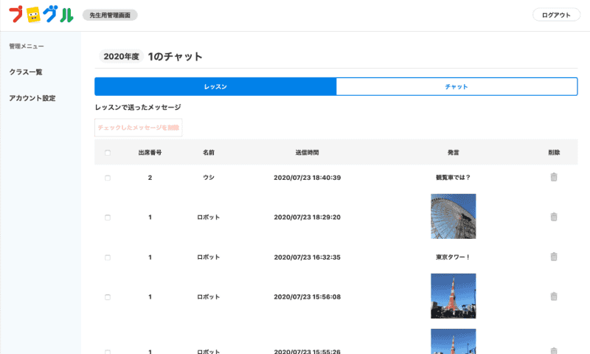590x354 pixels.
Task: Click ロボット in the 18:29:20 row
Action: tap(209, 217)
